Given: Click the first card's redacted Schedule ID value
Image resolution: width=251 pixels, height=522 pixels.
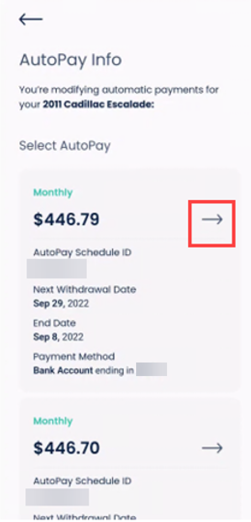Looking at the screenshot, I should coord(56,269).
